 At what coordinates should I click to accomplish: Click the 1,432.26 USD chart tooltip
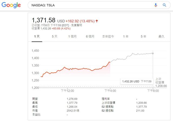[x=136, y=81]
